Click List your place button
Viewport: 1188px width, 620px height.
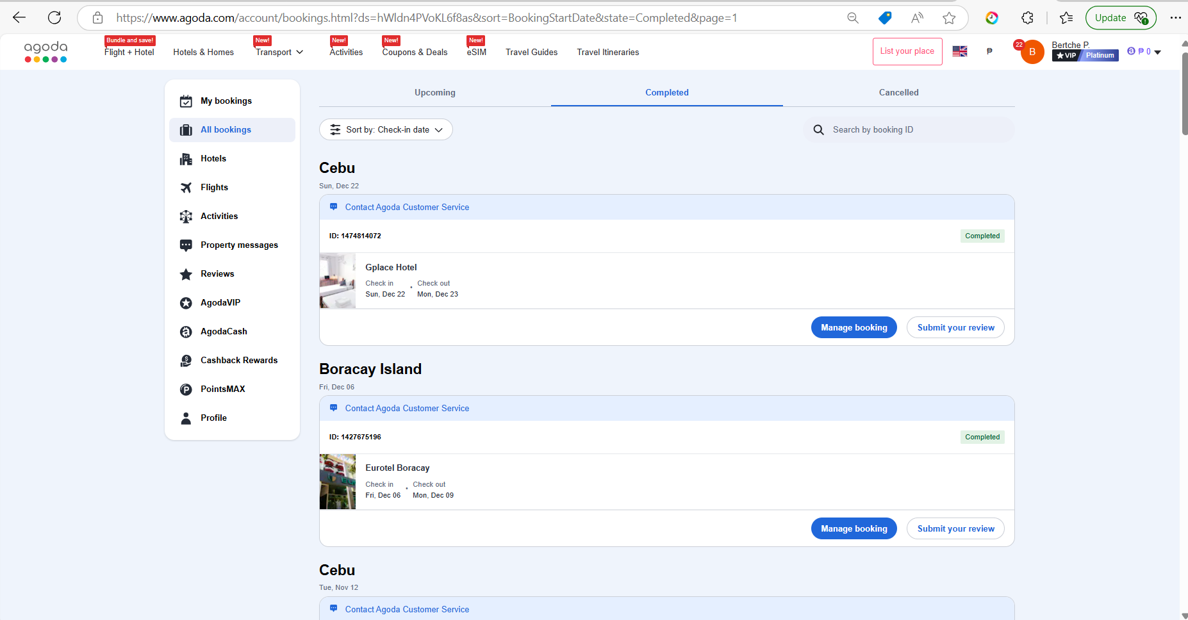pyautogui.click(x=907, y=51)
